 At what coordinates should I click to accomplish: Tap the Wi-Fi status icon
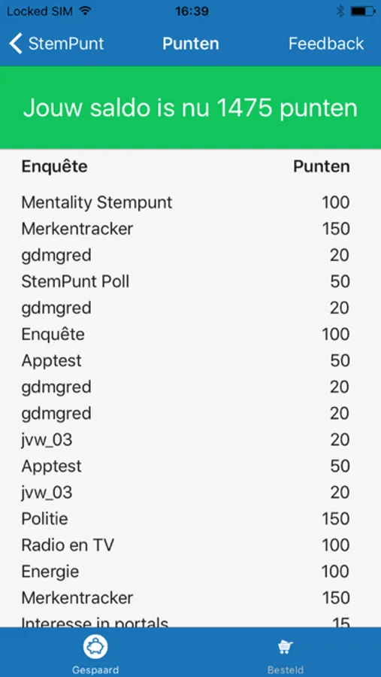(86, 11)
